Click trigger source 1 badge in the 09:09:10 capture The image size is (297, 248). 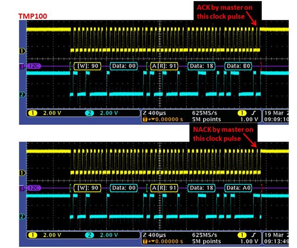(242, 113)
